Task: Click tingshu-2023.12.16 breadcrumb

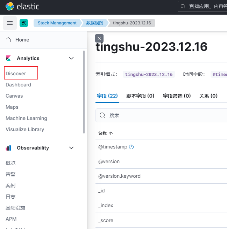Action: coord(132,23)
